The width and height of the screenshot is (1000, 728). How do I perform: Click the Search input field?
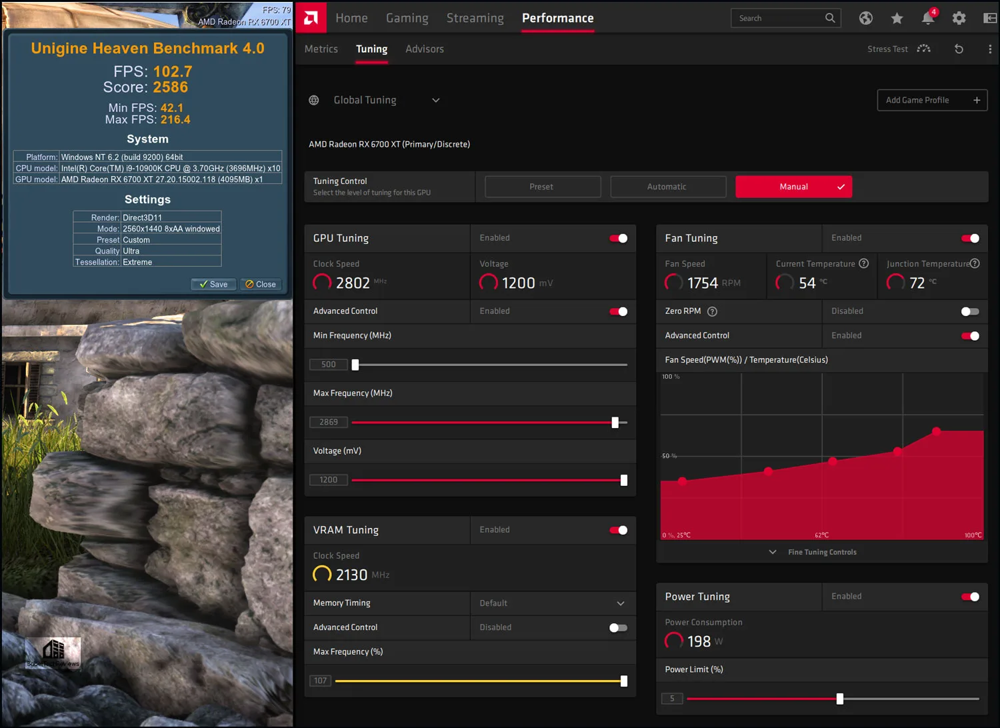[785, 18]
